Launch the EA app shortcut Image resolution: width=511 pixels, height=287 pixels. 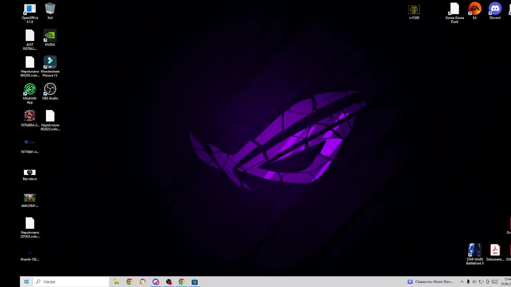tap(475, 12)
